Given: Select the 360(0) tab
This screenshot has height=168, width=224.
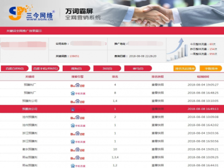Looking at the screenshot, I should point(107,69).
